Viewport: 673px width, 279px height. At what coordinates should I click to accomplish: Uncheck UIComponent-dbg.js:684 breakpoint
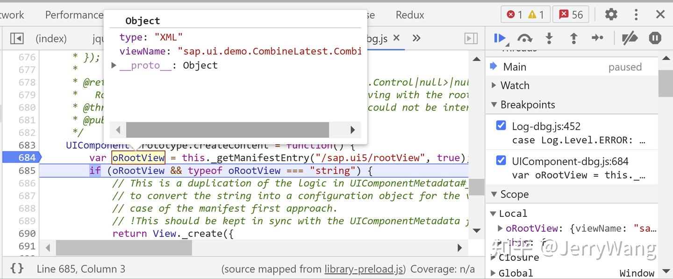pyautogui.click(x=501, y=160)
